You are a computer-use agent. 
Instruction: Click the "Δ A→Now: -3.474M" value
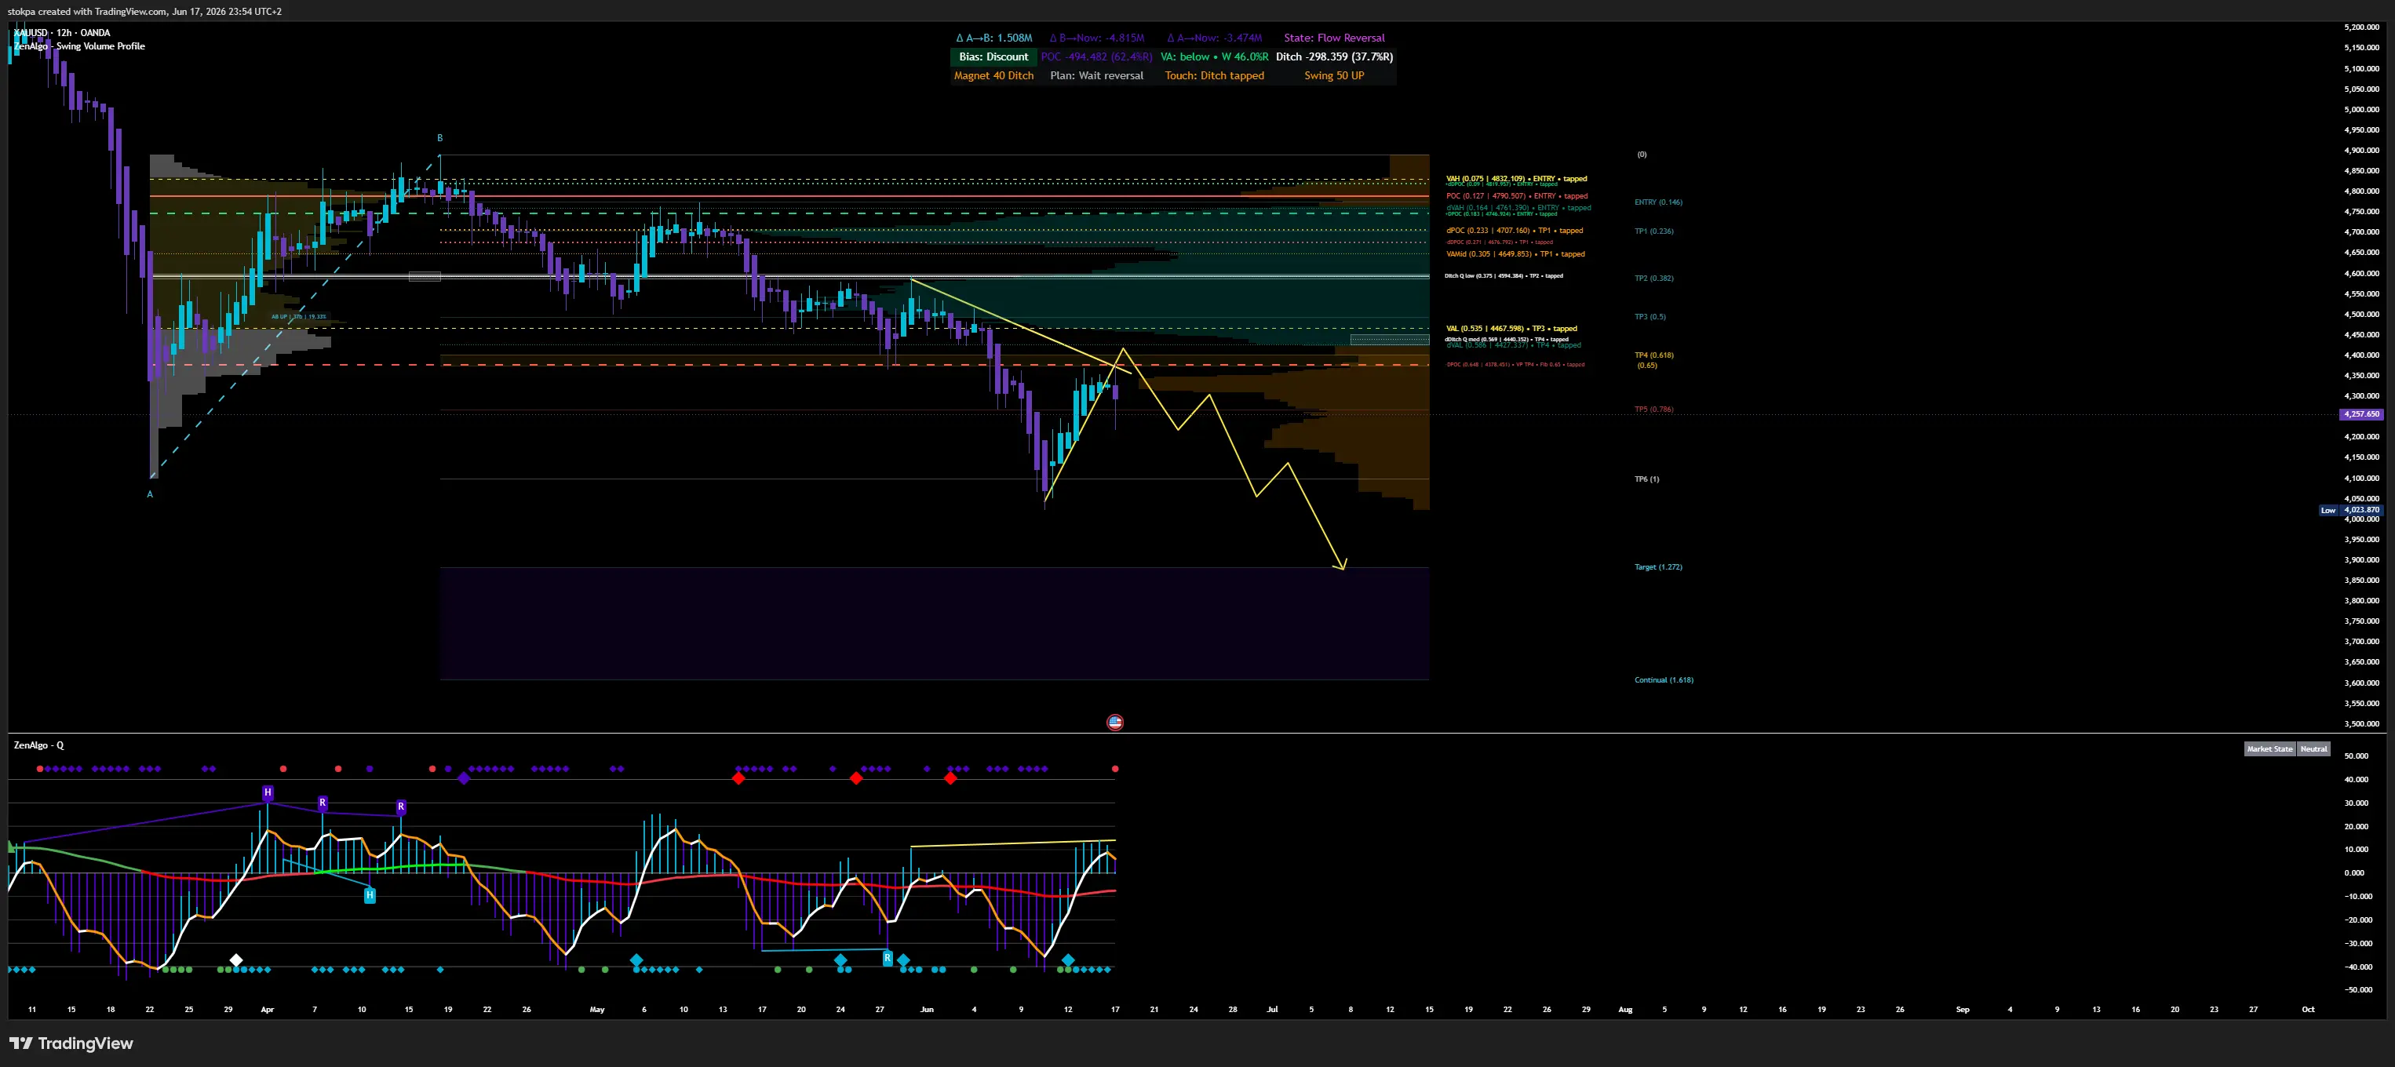point(1214,38)
